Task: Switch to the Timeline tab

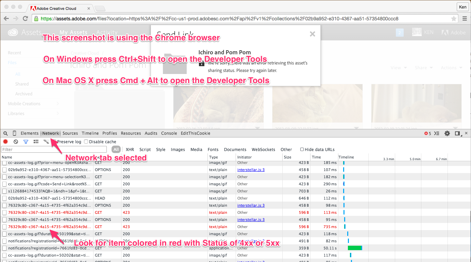Action: tap(90, 133)
